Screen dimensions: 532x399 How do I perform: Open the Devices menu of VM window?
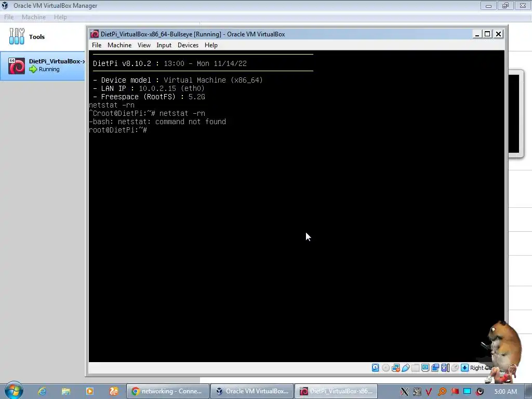point(188,45)
